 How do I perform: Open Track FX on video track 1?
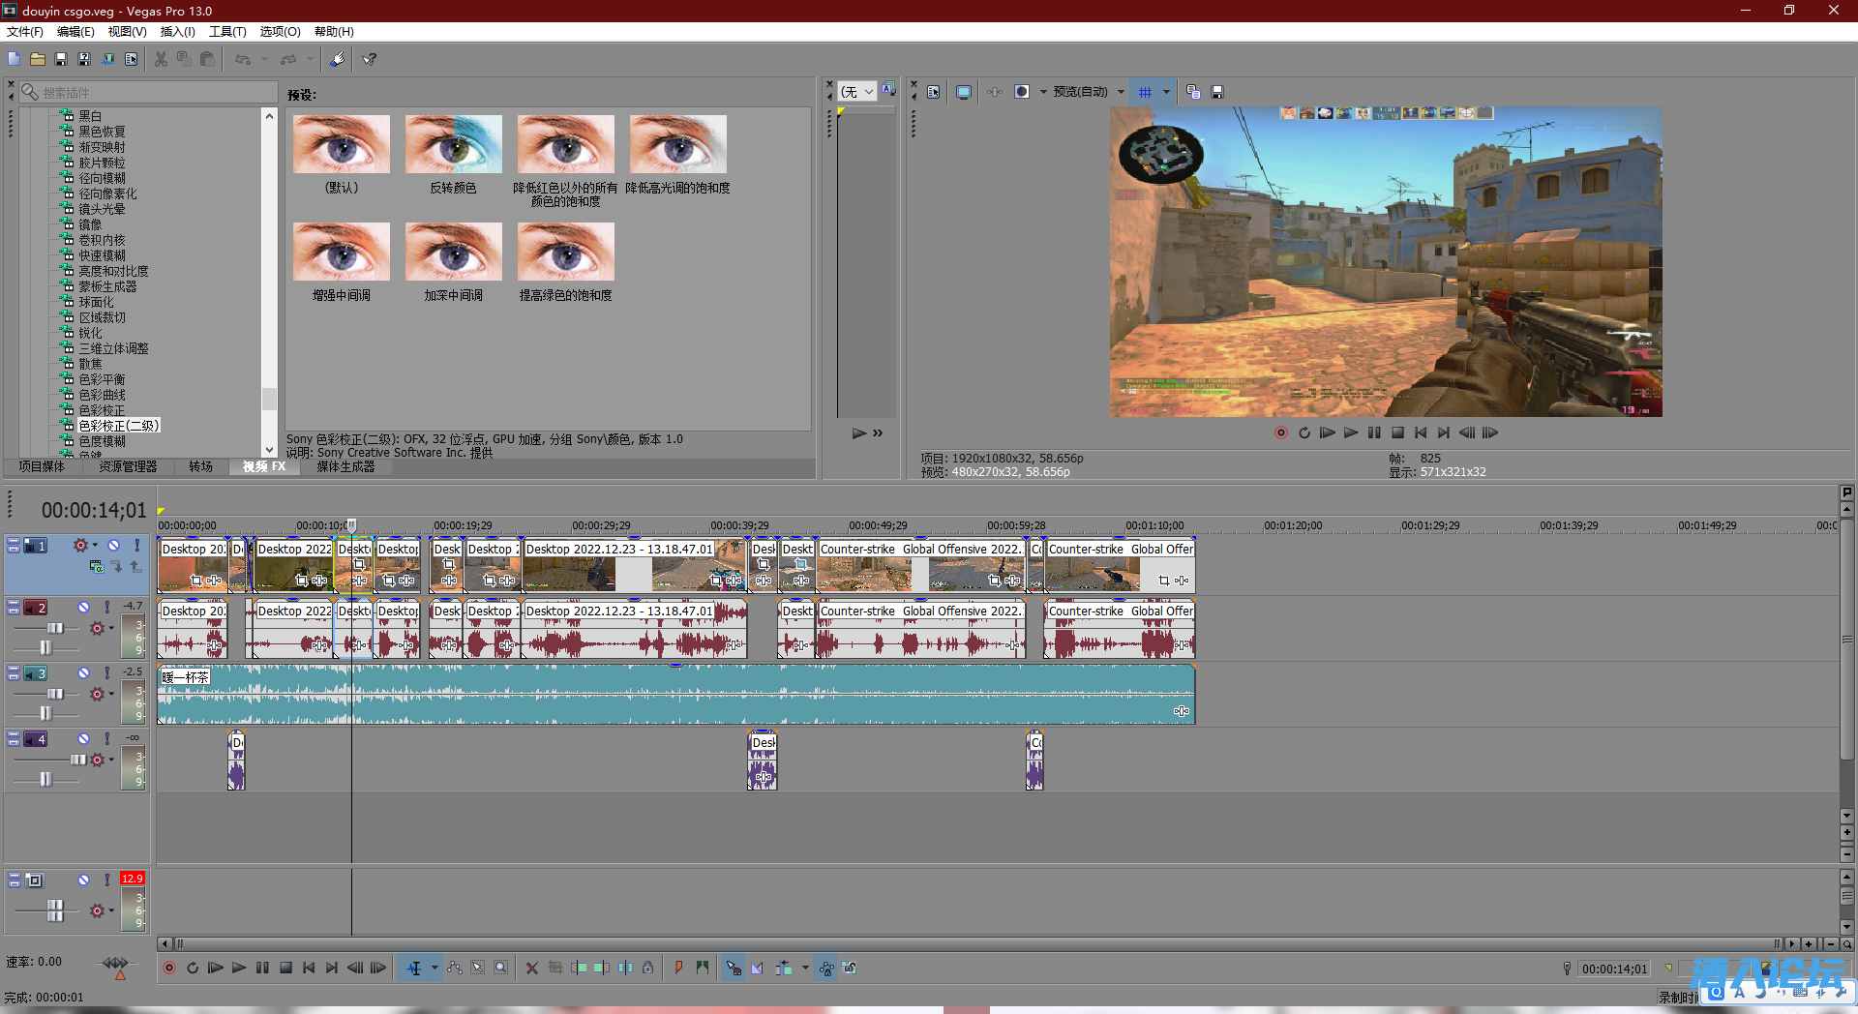pos(79,546)
